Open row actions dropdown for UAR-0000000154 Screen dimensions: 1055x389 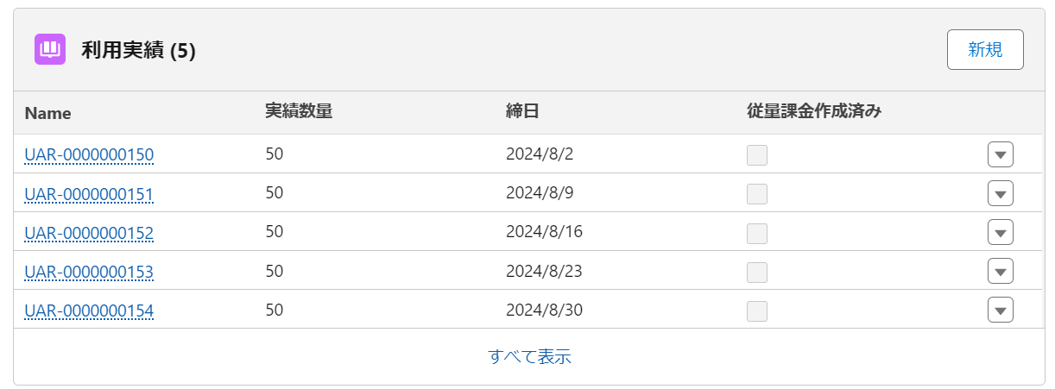(x=1000, y=311)
